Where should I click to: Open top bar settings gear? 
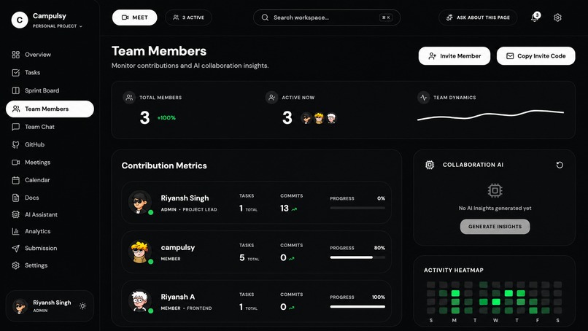(x=557, y=17)
